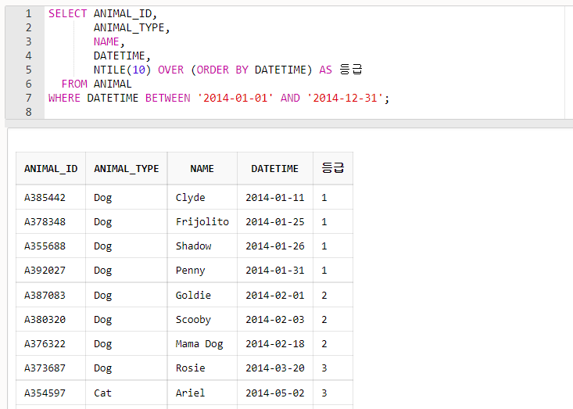
Task: Click grade value in Ariel's row
Action: tap(324, 393)
